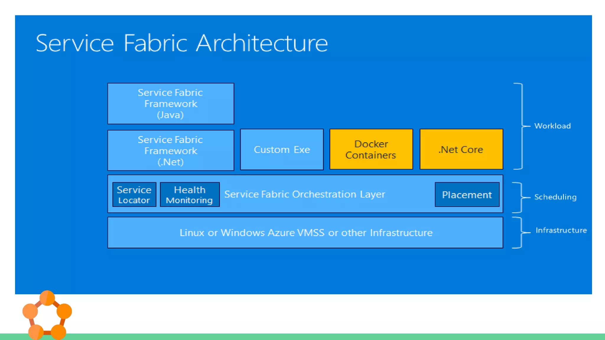
Task: Select the Service Fabric Framework (Java) box
Action: click(171, 104)
